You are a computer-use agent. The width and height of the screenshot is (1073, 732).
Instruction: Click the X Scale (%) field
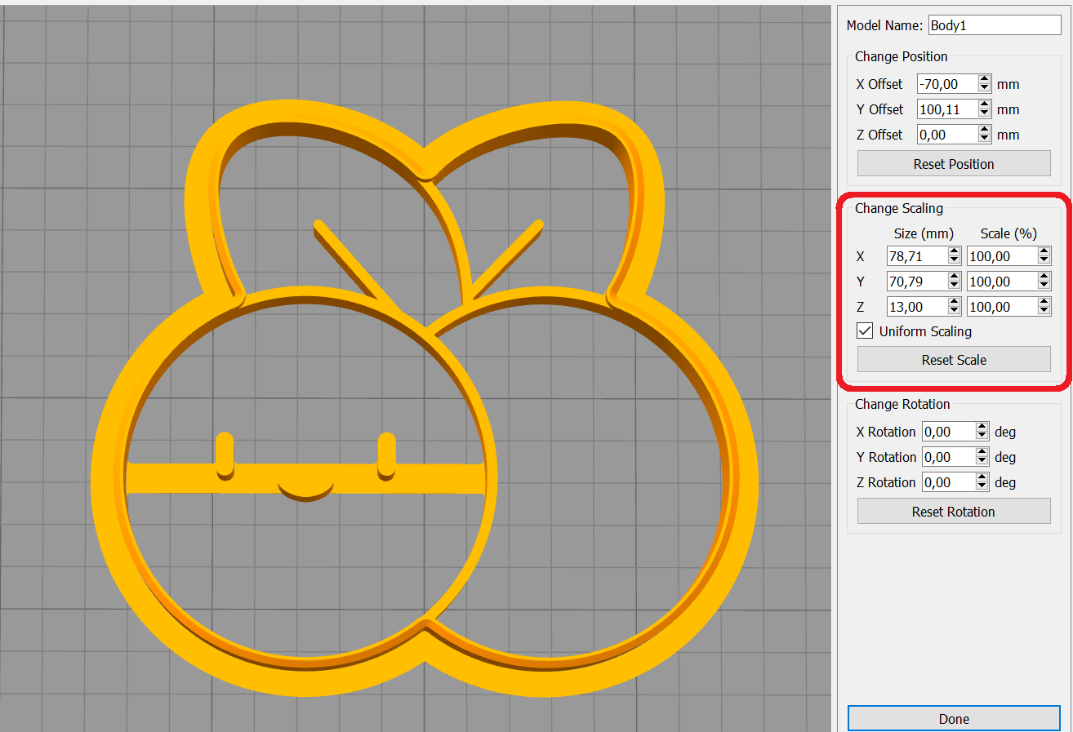1002,256
